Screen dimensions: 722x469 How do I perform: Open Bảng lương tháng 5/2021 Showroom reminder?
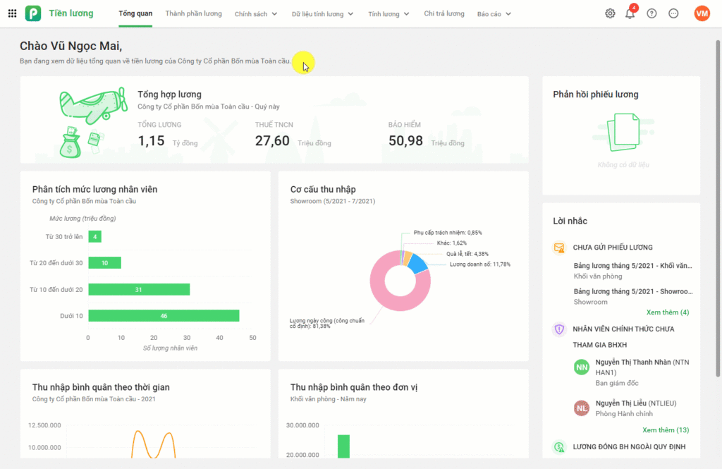click(632, 291)
